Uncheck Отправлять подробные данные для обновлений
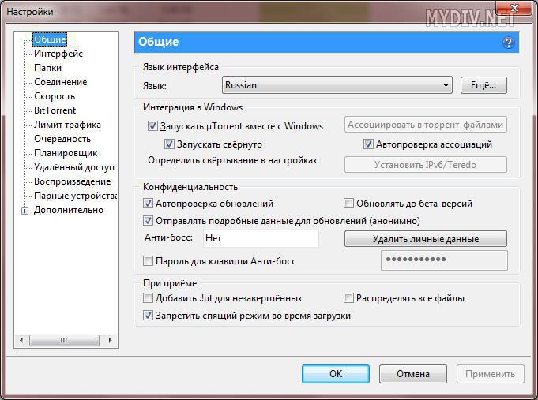This screenshot has height=400, width=538. coord(148,220)
